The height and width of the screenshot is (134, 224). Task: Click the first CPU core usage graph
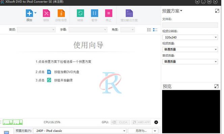pyautogui.click(x=7, y=122)
